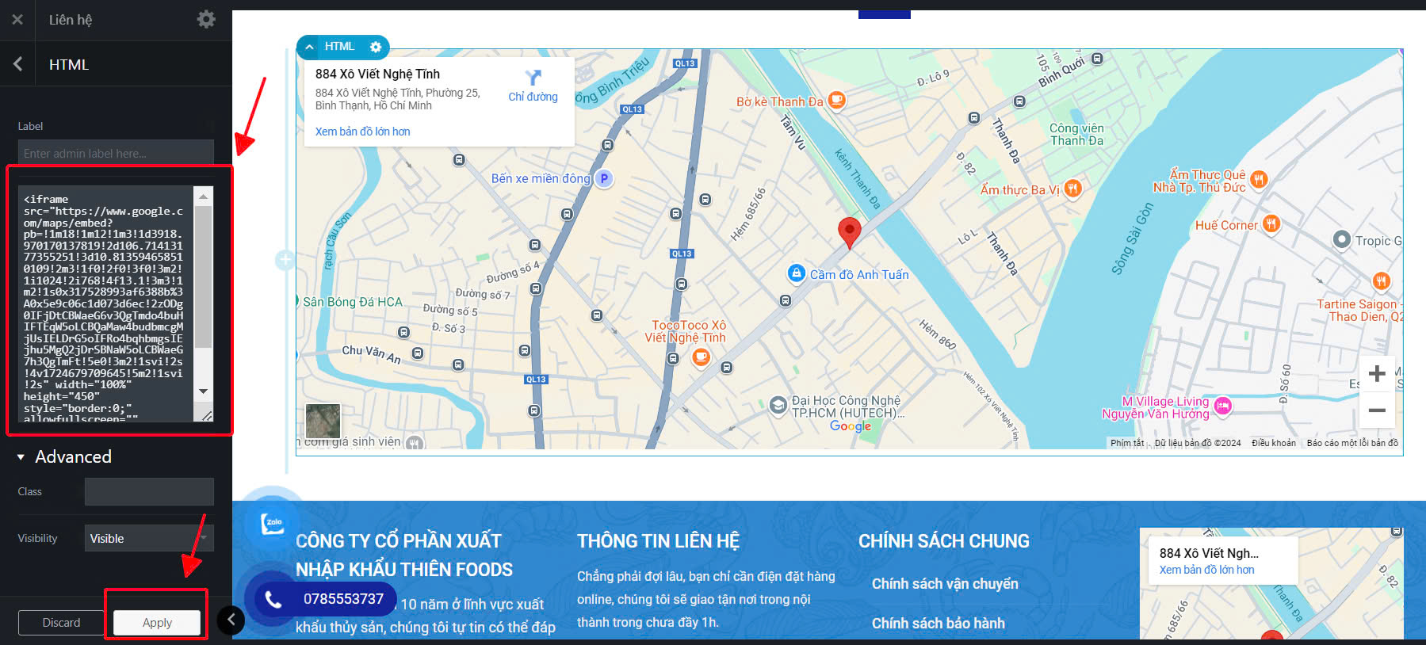Image resolution: width=1426 pixels, height=645 pixels.
Task: Focus the admin label input field
Action: 116,153
